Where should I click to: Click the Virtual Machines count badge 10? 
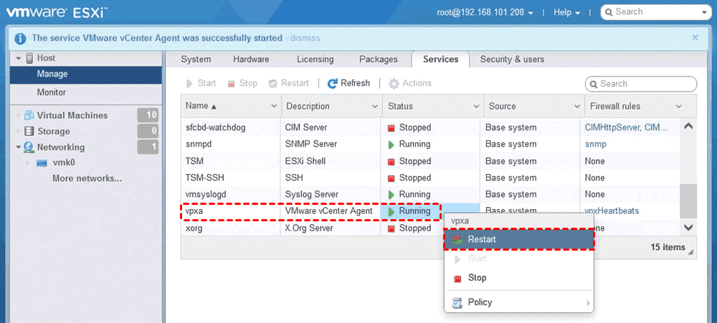[x=148, y=115]
